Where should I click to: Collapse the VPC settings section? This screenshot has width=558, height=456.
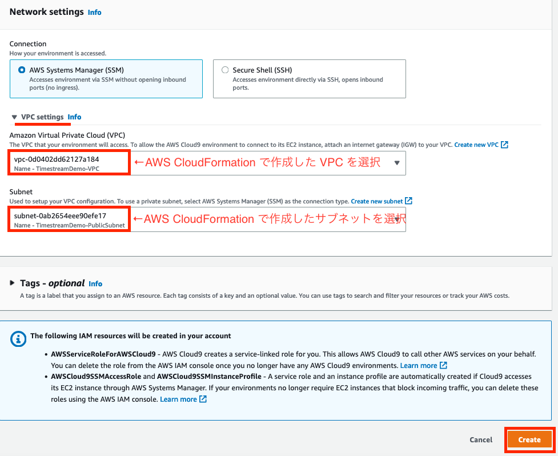pos(14,117)
